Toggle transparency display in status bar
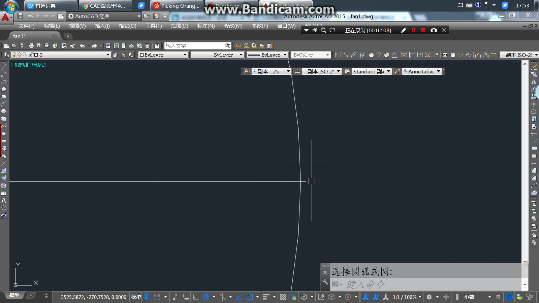 point(283,297)
